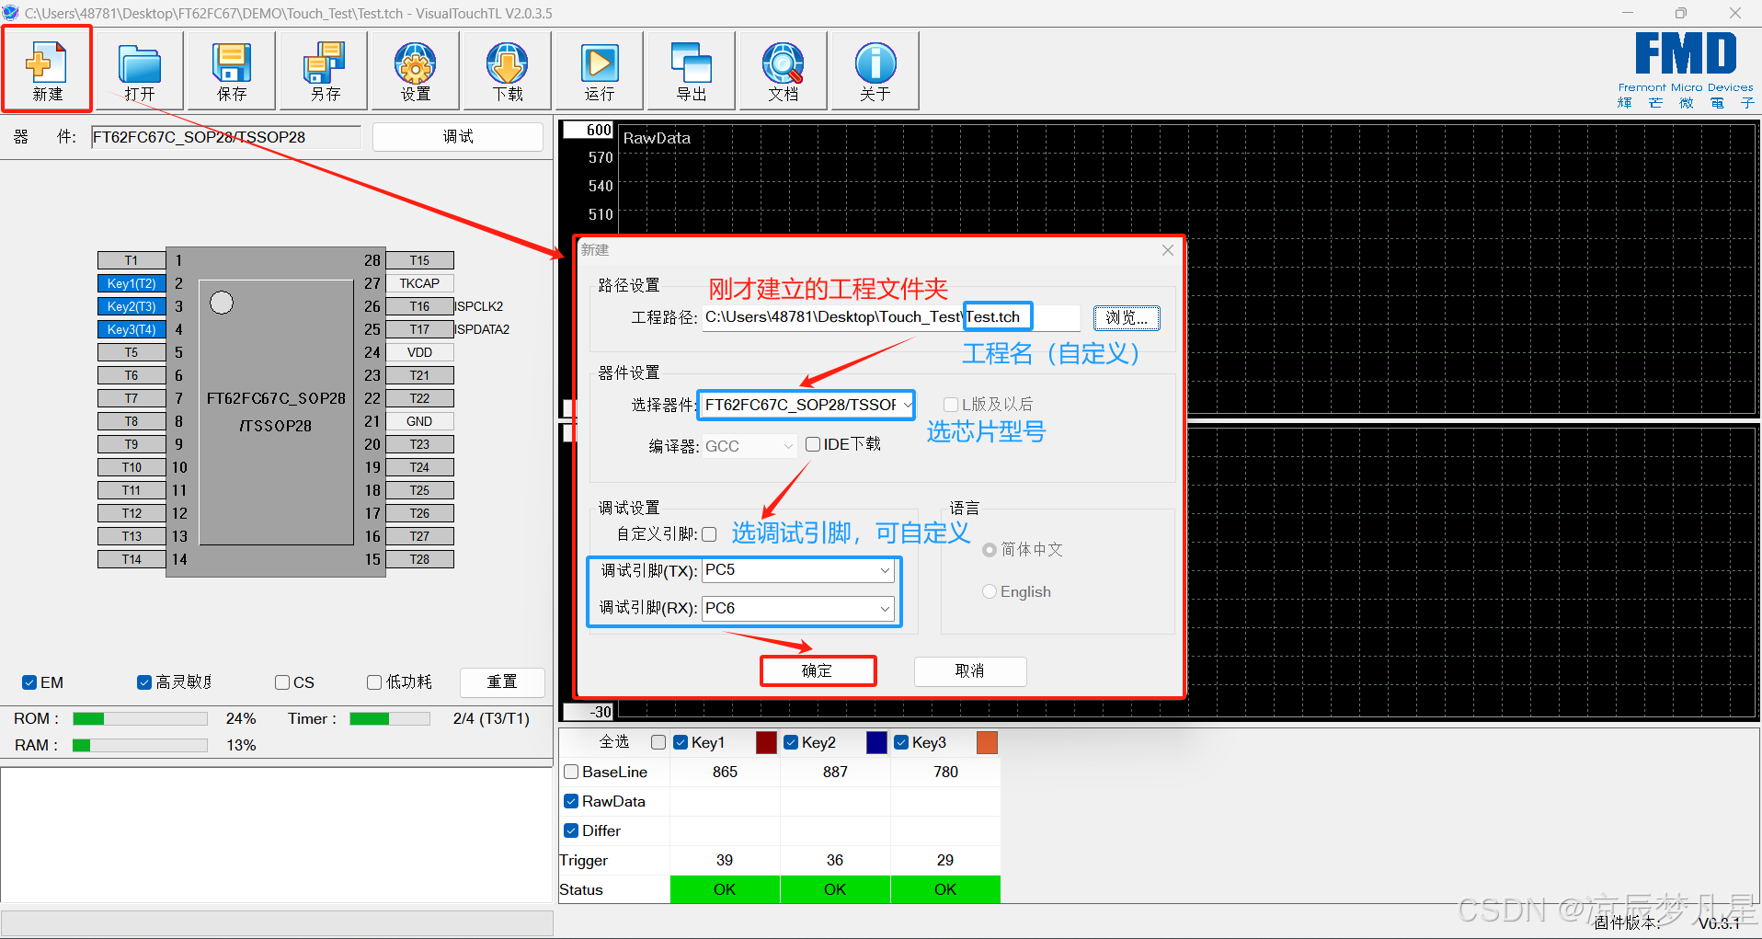Click the FMD logo

(1686, 70)
